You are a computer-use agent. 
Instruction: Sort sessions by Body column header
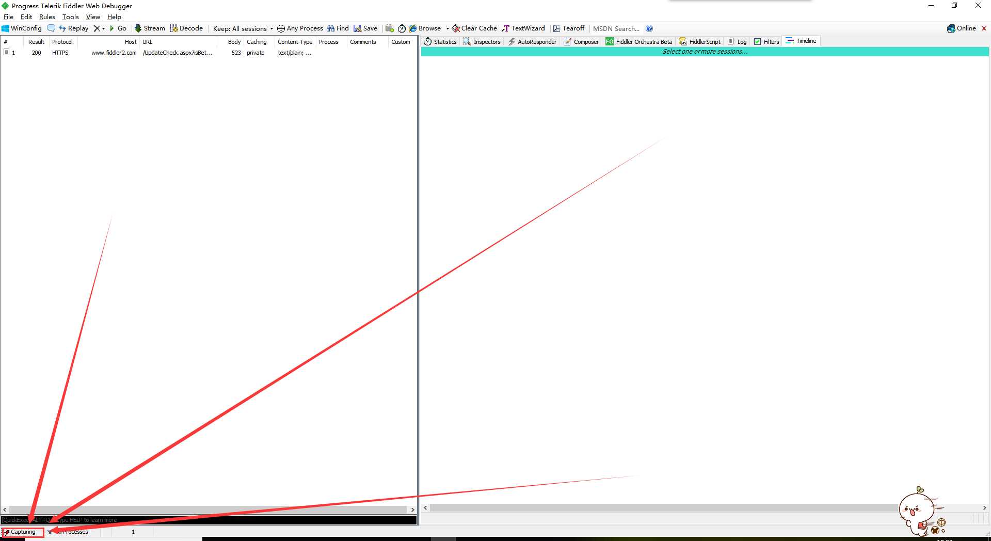[x=231, y=42]
